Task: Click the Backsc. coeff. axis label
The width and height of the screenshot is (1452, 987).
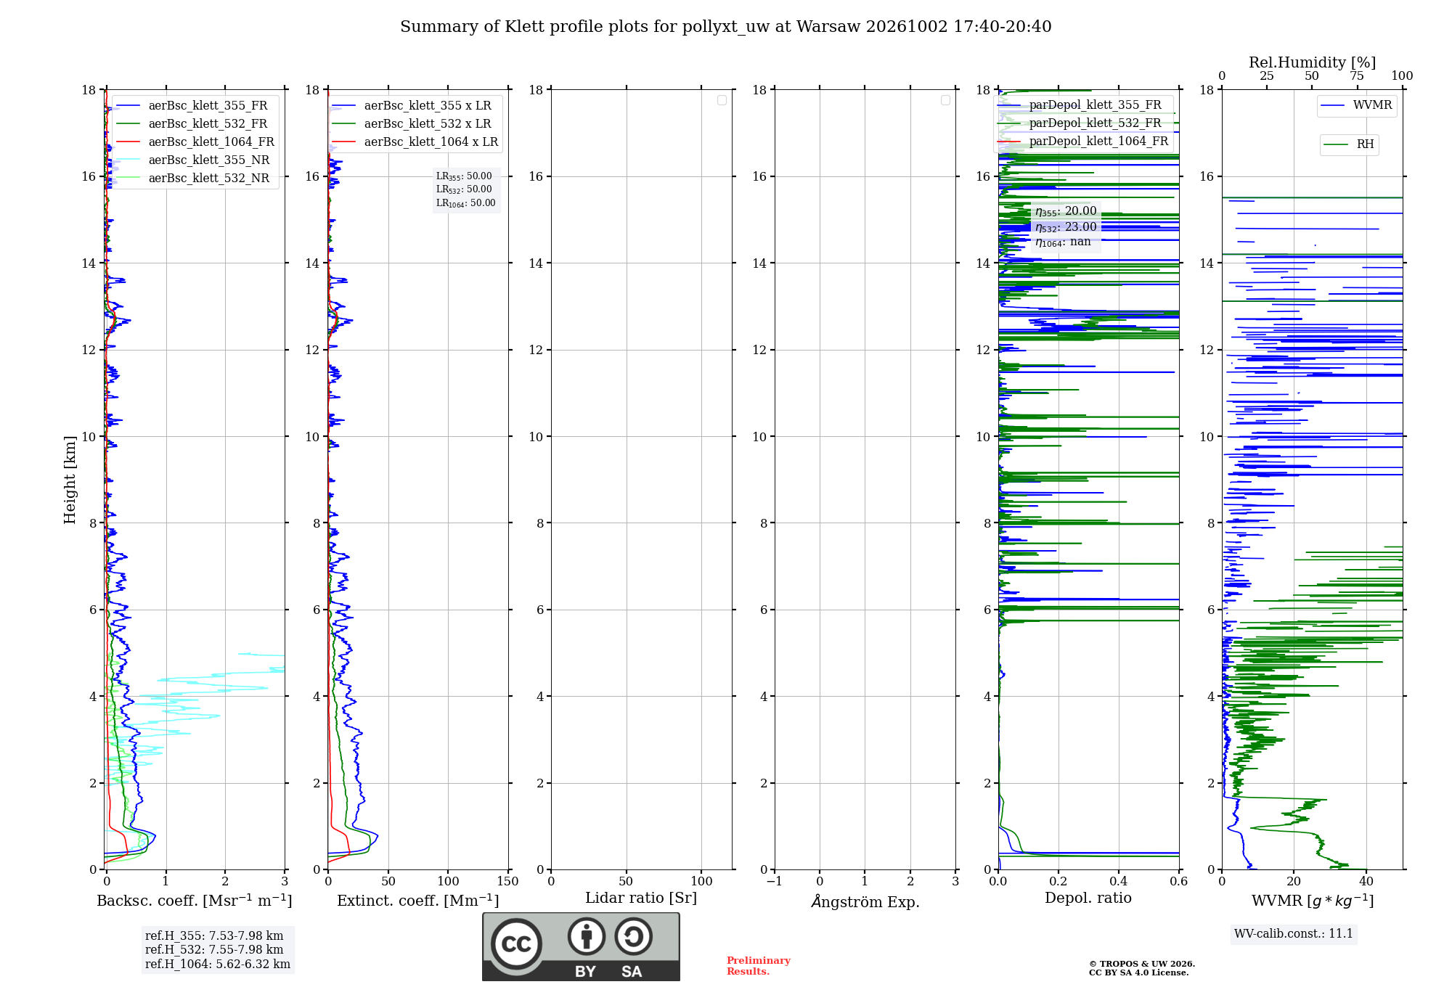Action: click(195, 901)
